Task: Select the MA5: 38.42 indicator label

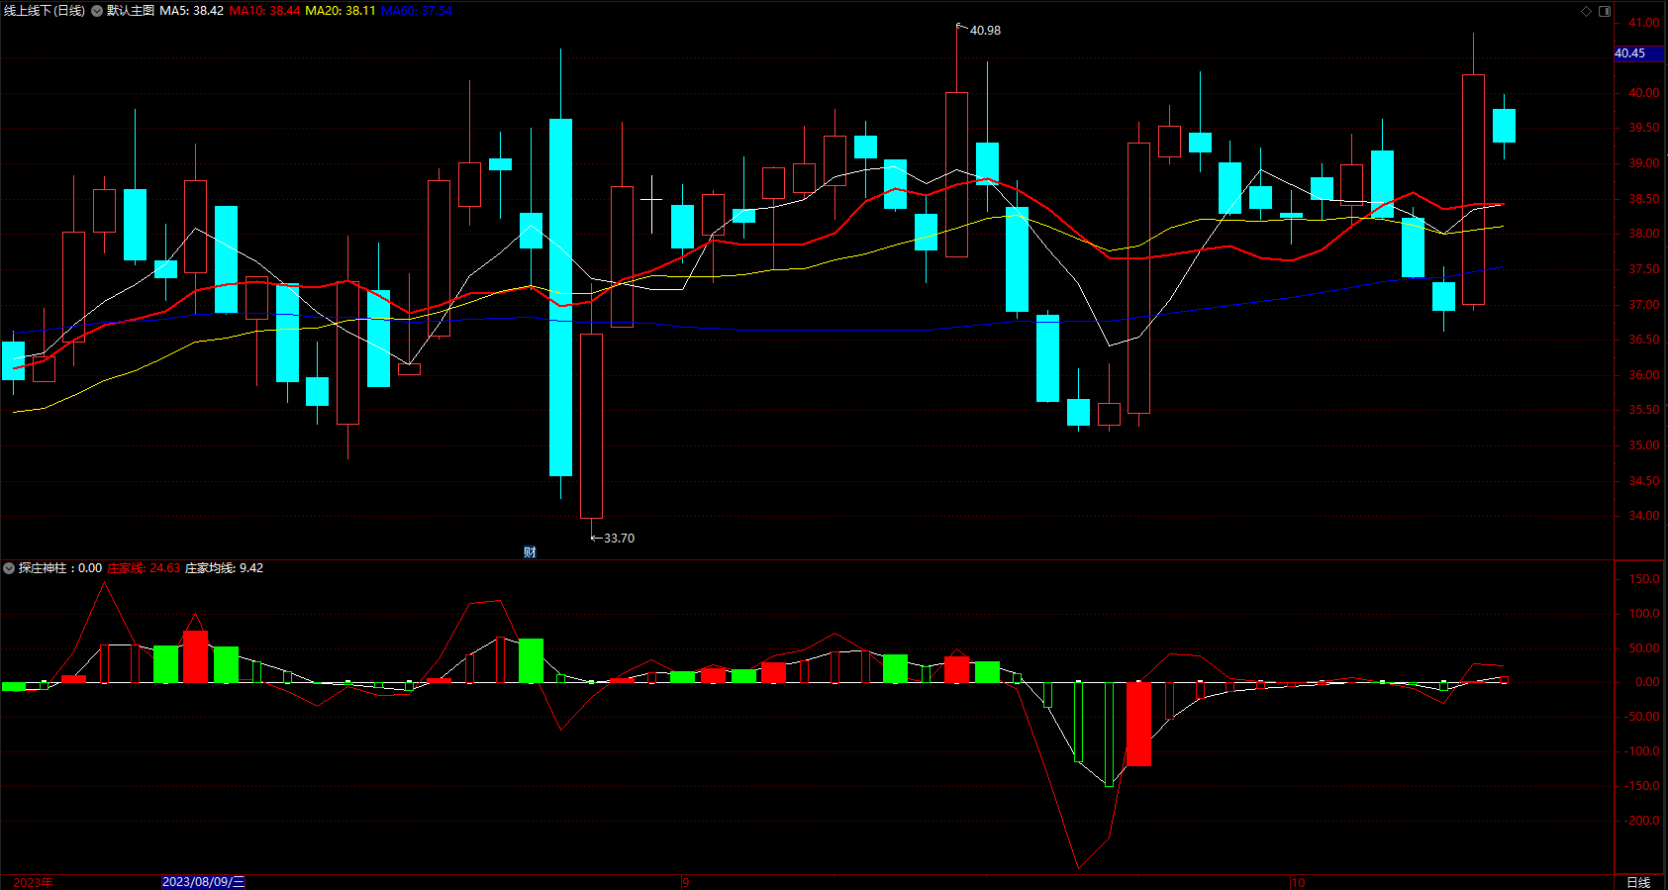Action: (192, 11)
